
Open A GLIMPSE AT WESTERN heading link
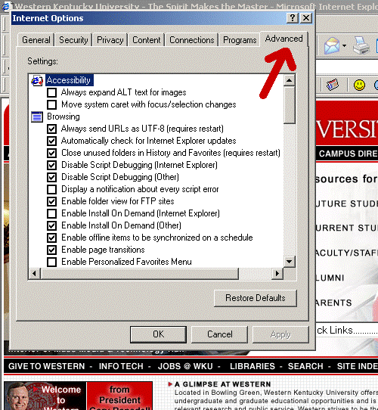[x=223, y=384]
